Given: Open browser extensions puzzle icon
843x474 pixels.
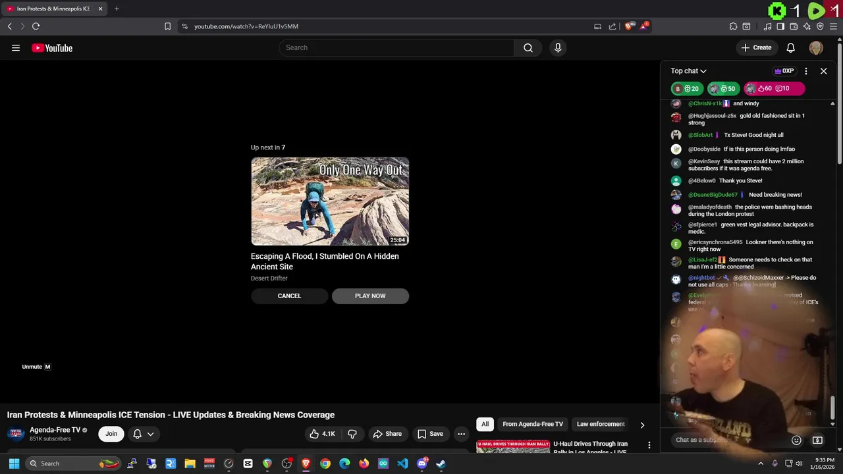Looking at the screenshot, I should click(733, 26).
